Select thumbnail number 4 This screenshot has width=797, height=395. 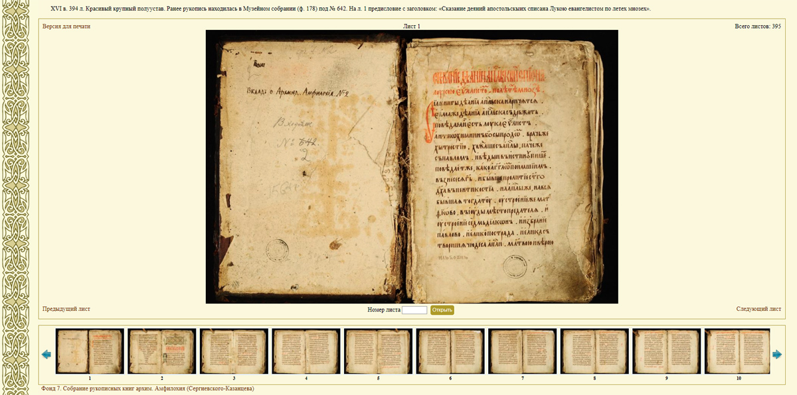tap(306, 351)
